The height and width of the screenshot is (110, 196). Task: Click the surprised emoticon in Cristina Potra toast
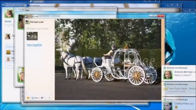point(176,107)
